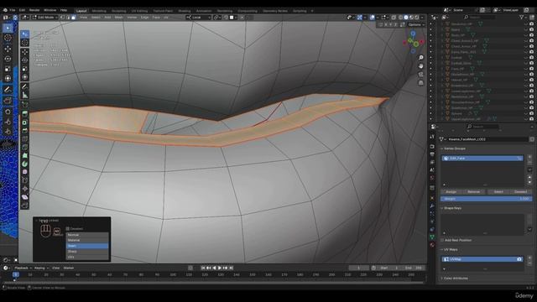Open the Keying dropdown in the timeline
This screenshot has height=302, width=537.
click(41, 268)
